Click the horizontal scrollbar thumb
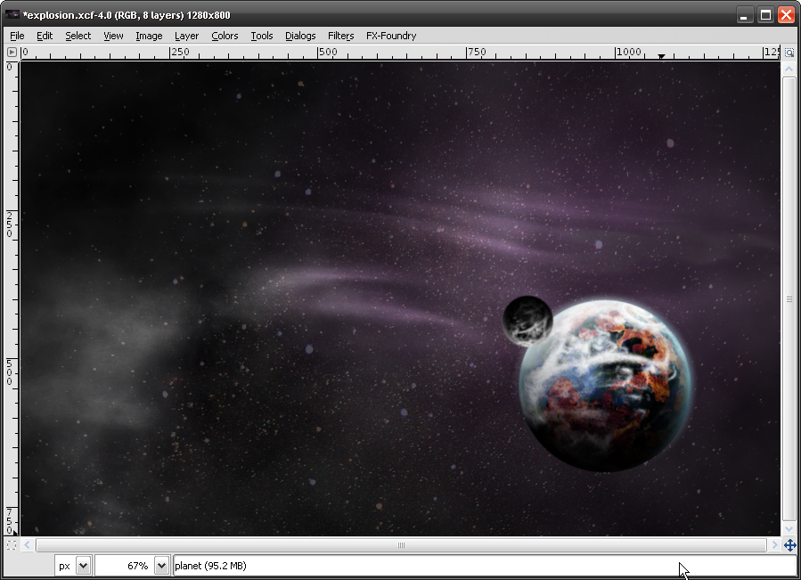This screenshot has width=801, height=580. click(401, 545)
